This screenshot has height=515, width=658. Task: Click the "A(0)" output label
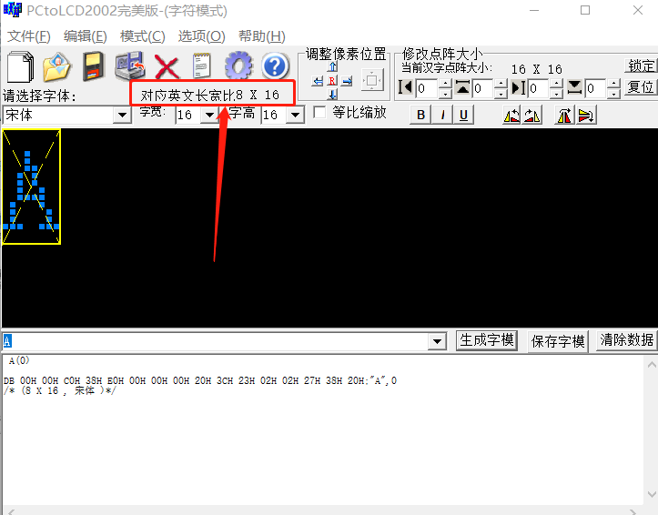point(19,360)
